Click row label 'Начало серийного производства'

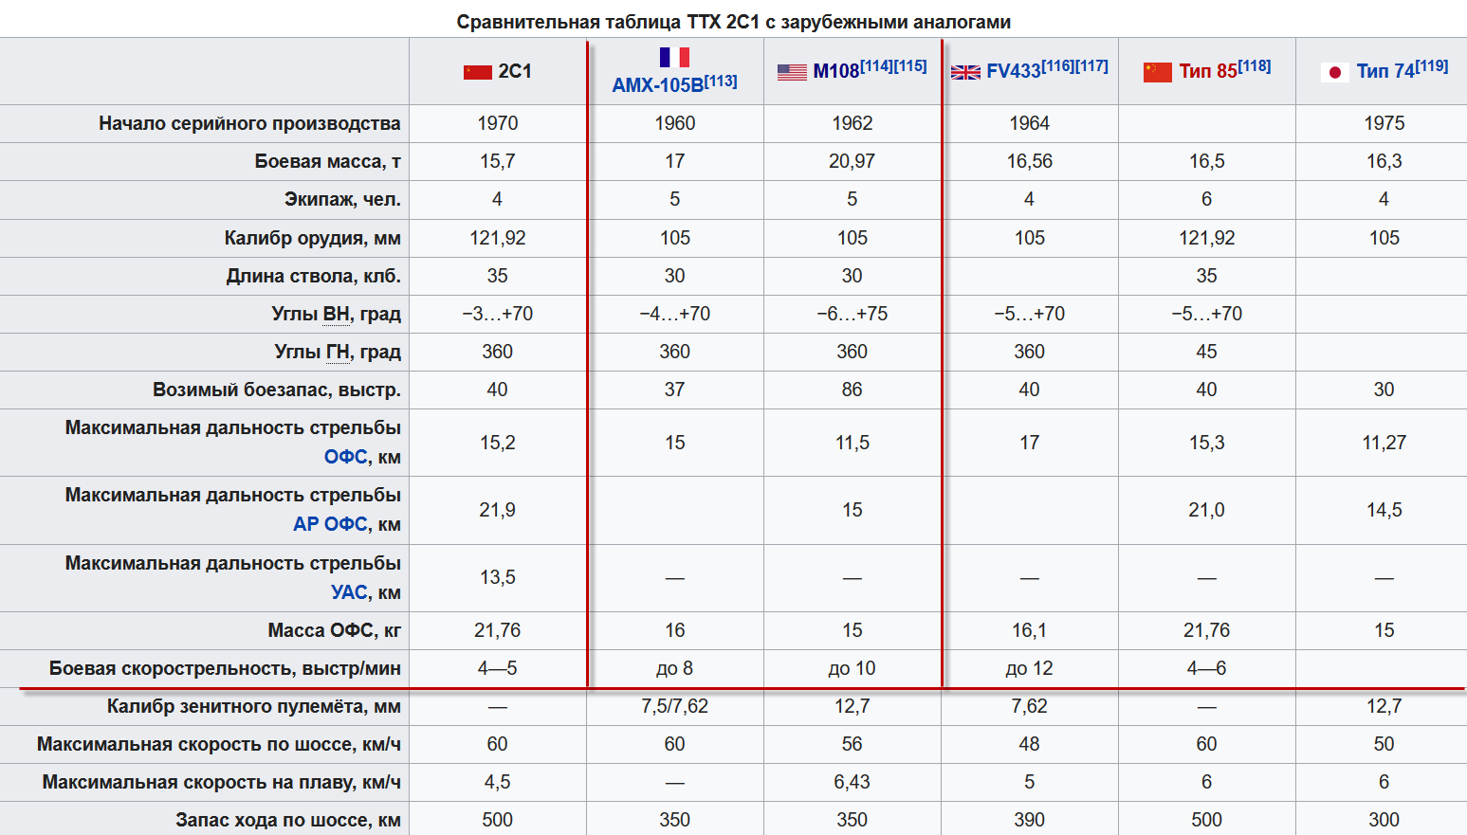click(x=249, y=123)
